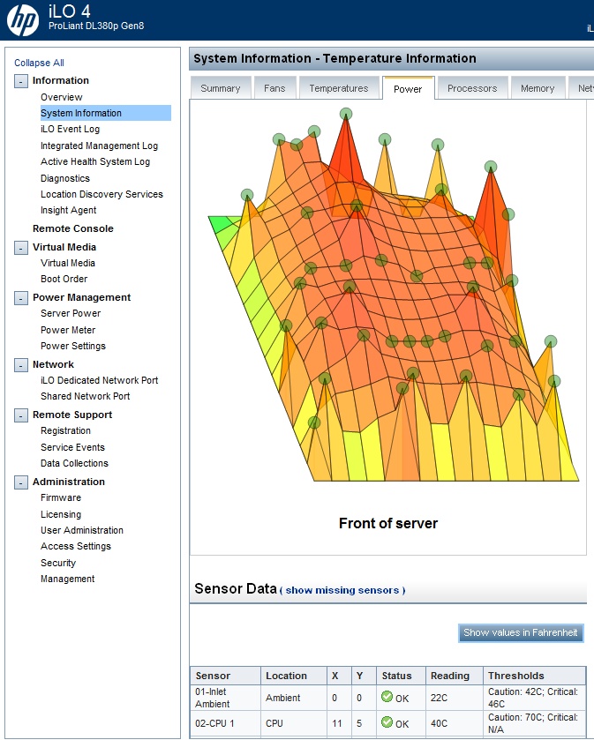594x740 pixels.
Task: Click show missing sensors link
Action: [x=342, y=590]
